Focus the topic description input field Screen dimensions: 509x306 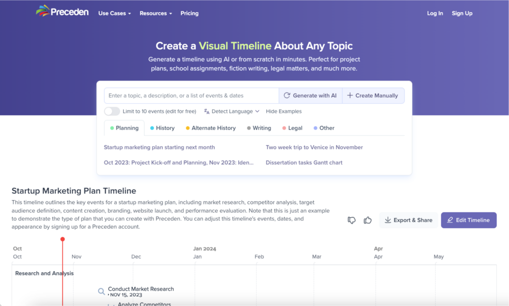[191, 95]
